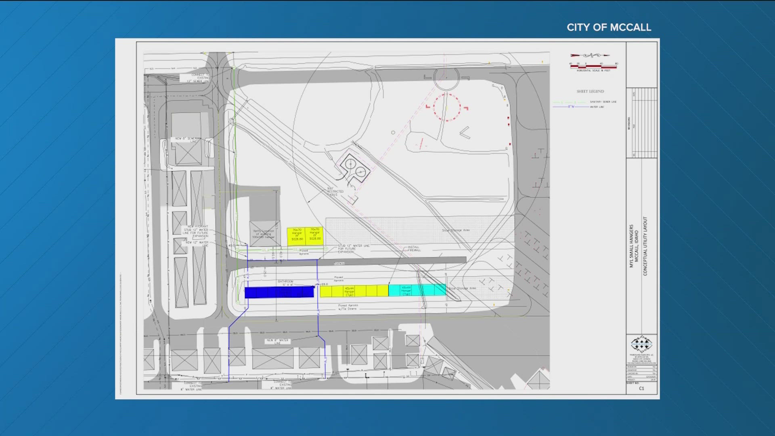Click the 'Paved Aprons w/Tie Downs' label
This screenshot has height=436, width=775.
point(348,307)
